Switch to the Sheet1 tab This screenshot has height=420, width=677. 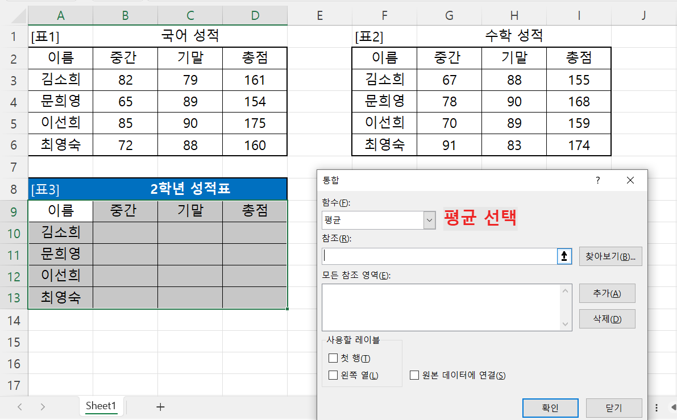pos(101,406)
